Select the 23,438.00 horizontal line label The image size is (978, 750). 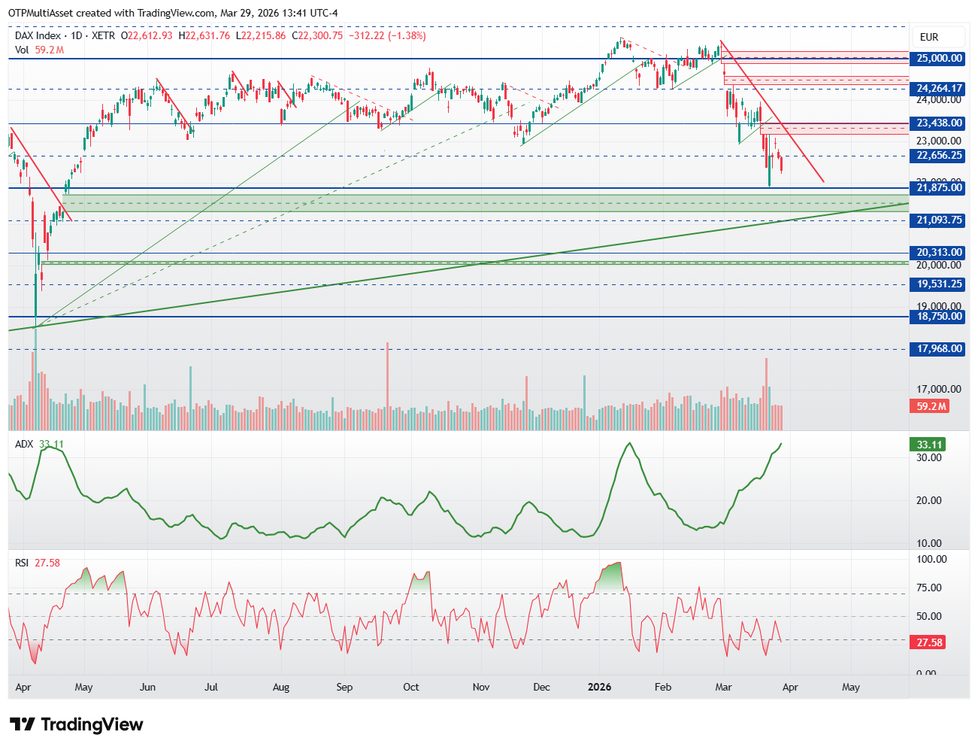coord(939,123)
